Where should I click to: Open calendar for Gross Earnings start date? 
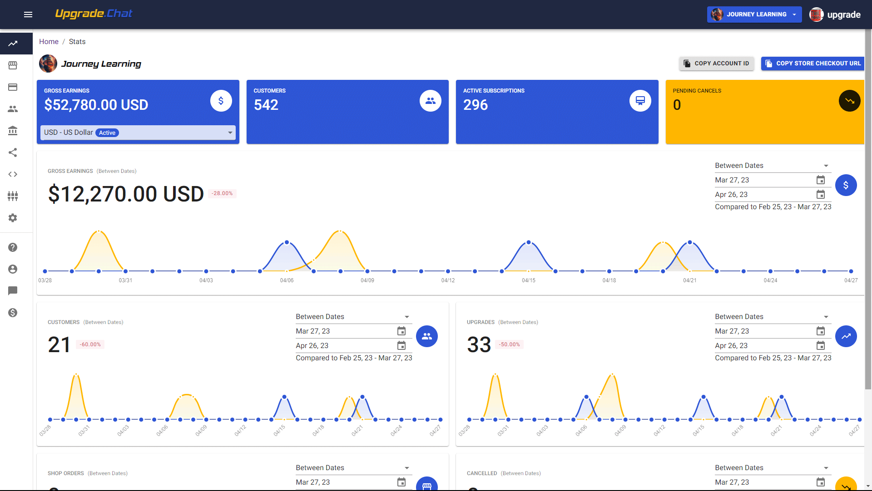pyautogui.click(x=820, y=180)
